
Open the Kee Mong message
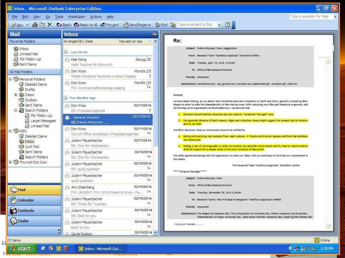[108, 62]
